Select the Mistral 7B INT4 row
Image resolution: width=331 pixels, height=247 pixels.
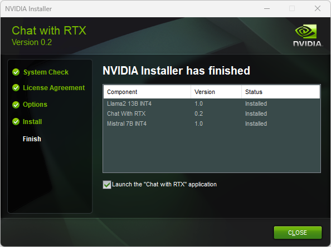[x=212, y=123]
